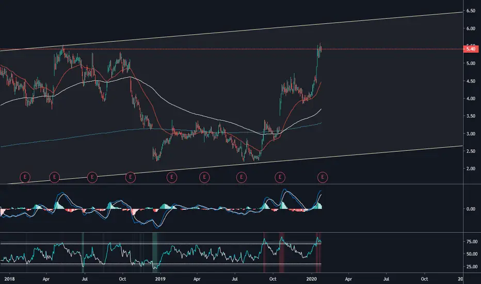Click the Oct label following 2020
Image resolution: width=481 pixels, height=284 pixels.
(424, 279)
